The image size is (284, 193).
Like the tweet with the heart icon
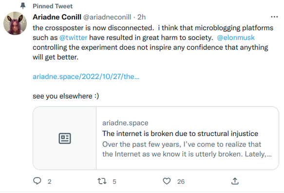coord(167,181)
